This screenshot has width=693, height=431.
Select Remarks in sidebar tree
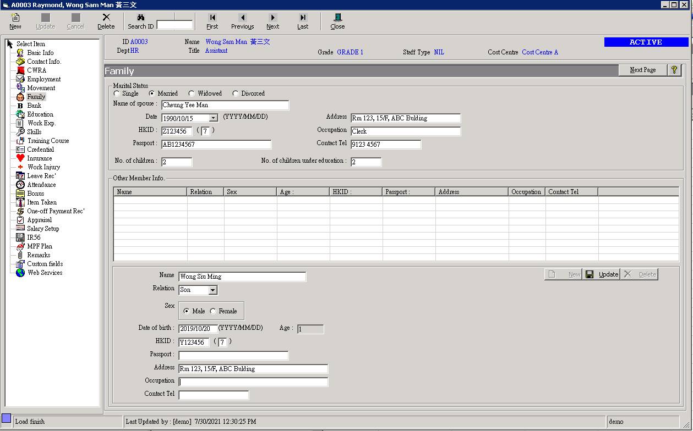[39, 255]
